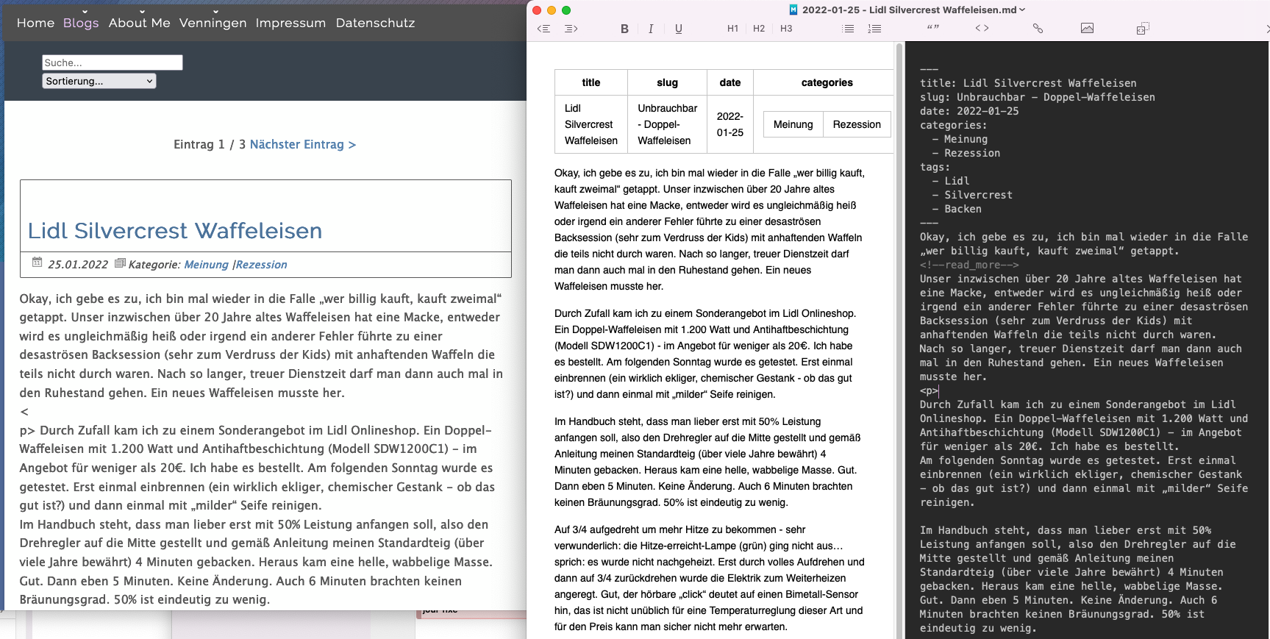This screenshot has height=639, width=1270.
Task: Toggle bold formatting in the markdown editor
Action: point(624,29)
